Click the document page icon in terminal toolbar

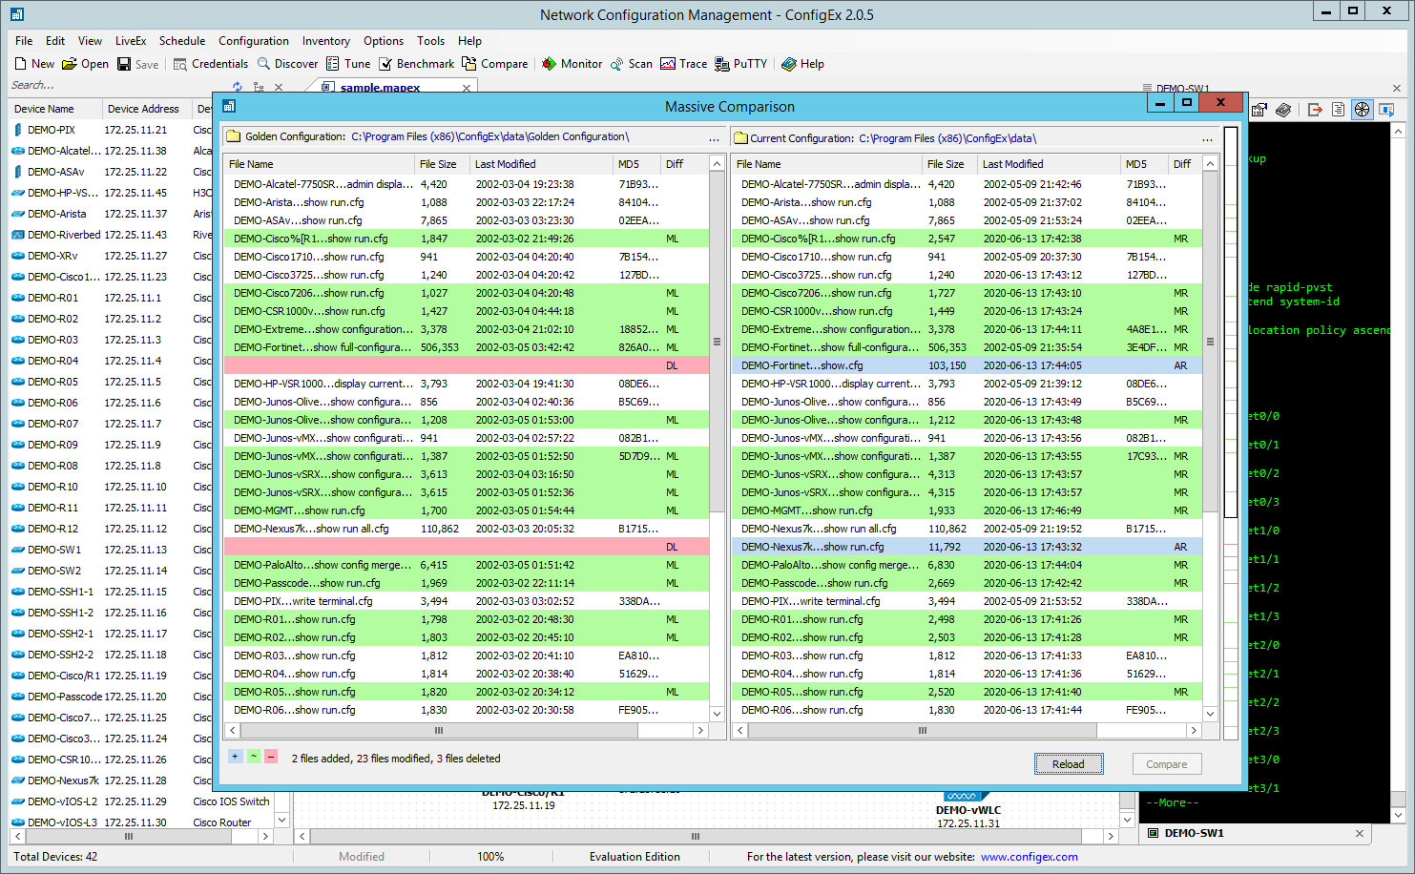click(x=1338, y=110)
